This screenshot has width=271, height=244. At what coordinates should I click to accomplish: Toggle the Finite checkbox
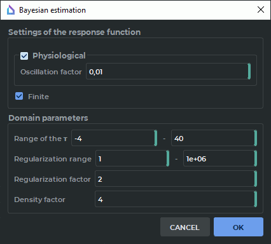19,96
